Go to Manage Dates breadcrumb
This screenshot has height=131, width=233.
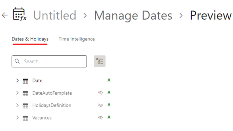[133, 15]
